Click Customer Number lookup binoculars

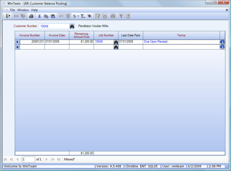coord(72,26)
